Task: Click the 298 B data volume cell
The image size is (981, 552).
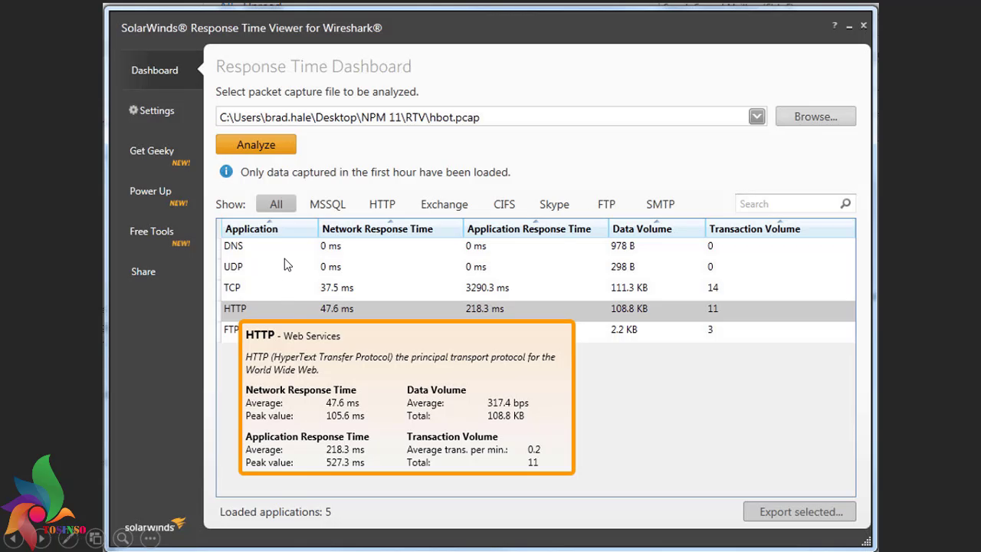Action: [x=623, y=267]
